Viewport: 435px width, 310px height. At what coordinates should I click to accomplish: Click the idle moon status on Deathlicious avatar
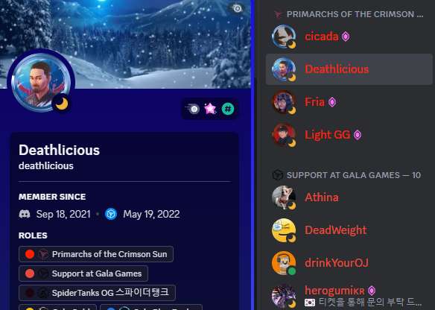click(x=62, y=104)
